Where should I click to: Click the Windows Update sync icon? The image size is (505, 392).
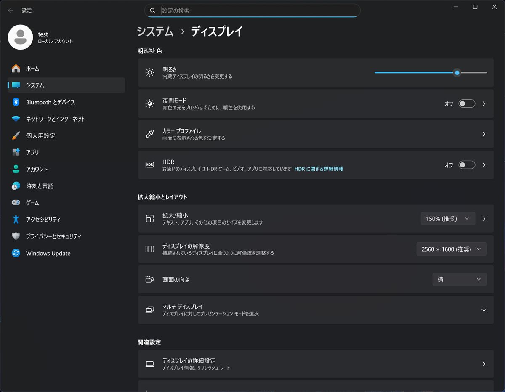pyautogui.click(x=16, y=253)
